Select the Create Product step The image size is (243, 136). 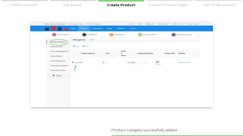[x=121, y=5]
